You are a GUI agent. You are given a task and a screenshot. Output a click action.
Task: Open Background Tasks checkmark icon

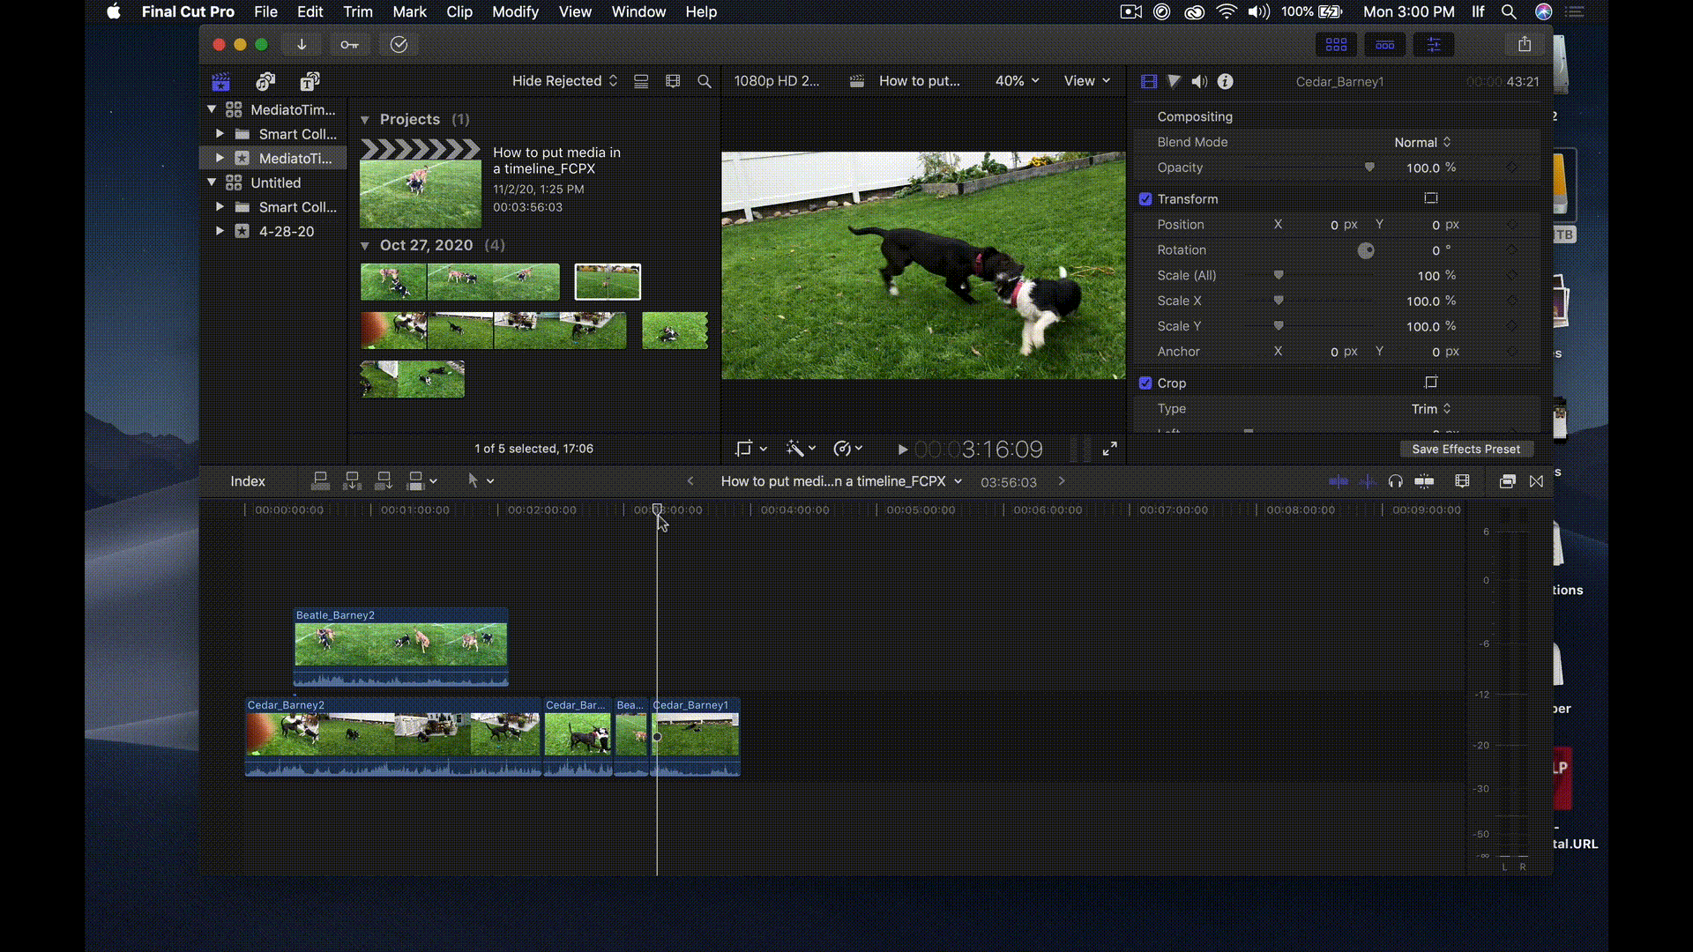click(x=399, y=45)
